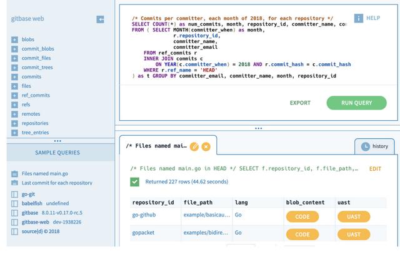
Task: Expand the commit_blobs table
Action: (14, 49)
